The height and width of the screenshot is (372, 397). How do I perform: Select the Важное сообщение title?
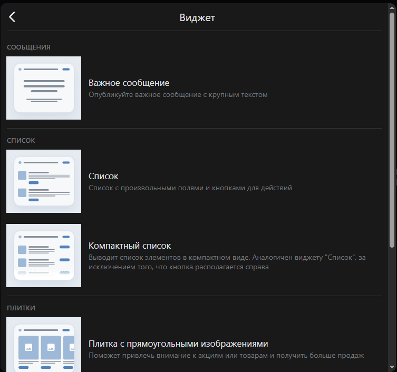[129, 83]
